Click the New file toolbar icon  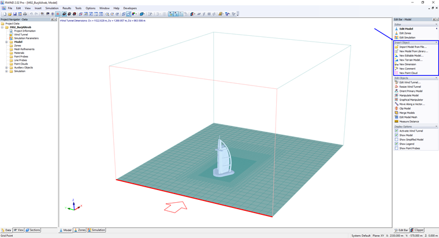coord(5,14)
